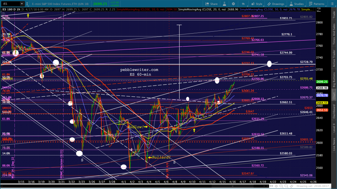
Task: Open the Active Trader side tab
Action: click(334, 59)
